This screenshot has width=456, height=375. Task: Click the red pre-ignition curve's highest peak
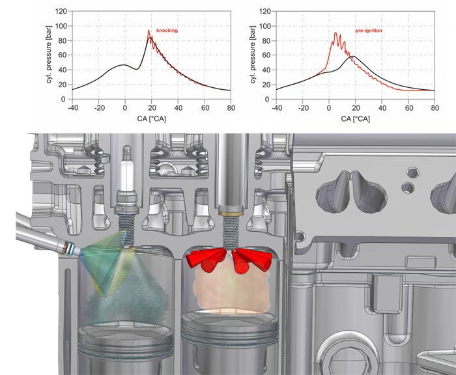click(335, 33)
